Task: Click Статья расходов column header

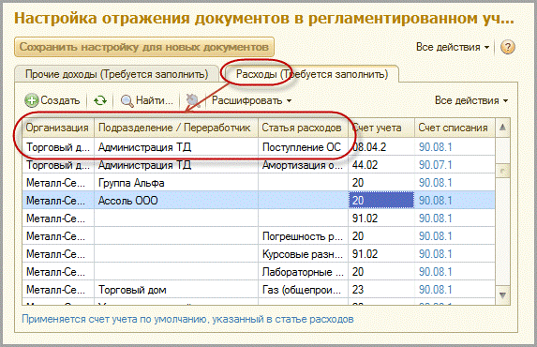Action: [x=303, y=128]
